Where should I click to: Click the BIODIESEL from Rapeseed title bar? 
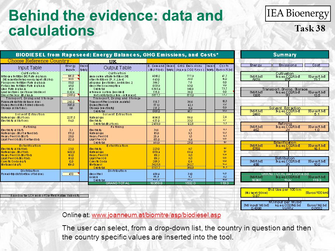coord(117,55)
